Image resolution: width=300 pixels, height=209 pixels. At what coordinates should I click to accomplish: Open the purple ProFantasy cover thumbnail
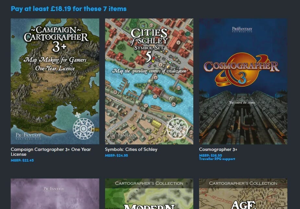[x=55, y=194]
